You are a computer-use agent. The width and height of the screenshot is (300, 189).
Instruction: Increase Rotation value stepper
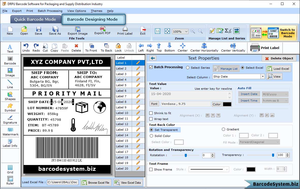coord(213,154)
